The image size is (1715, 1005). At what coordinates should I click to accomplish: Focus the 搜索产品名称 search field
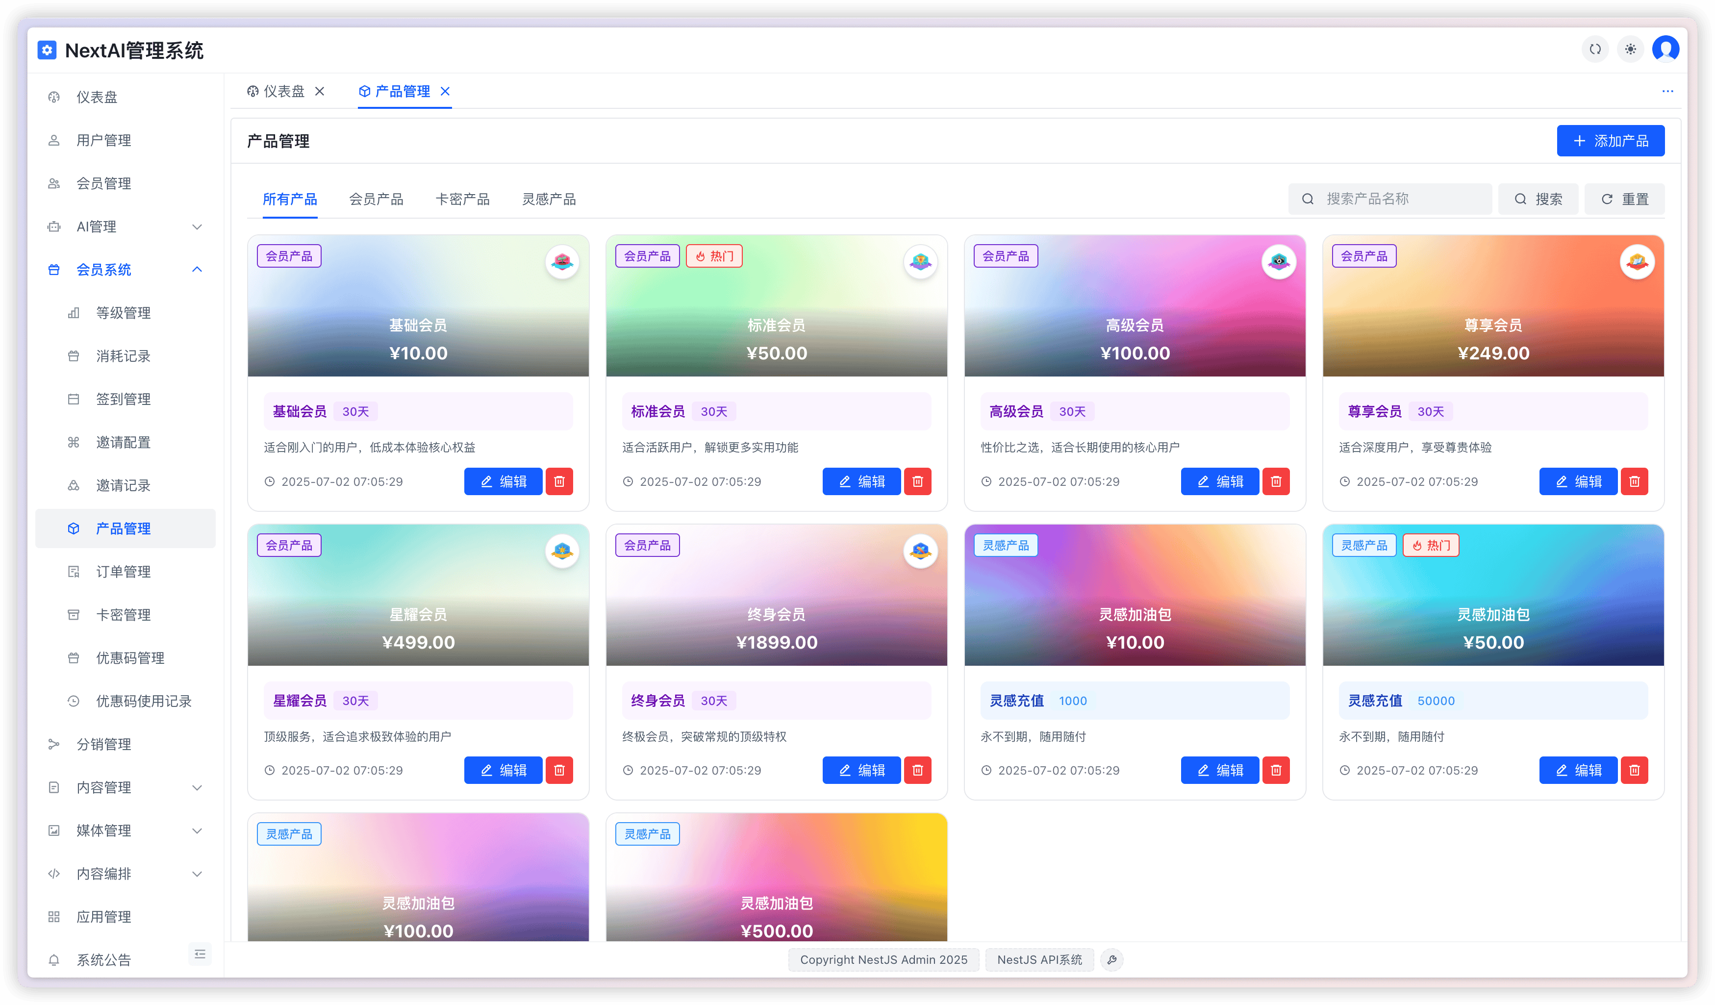(x=1389, y=199)
